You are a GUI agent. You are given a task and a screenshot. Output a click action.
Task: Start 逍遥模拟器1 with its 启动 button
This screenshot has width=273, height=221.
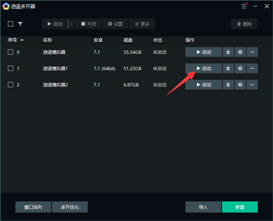204,68
